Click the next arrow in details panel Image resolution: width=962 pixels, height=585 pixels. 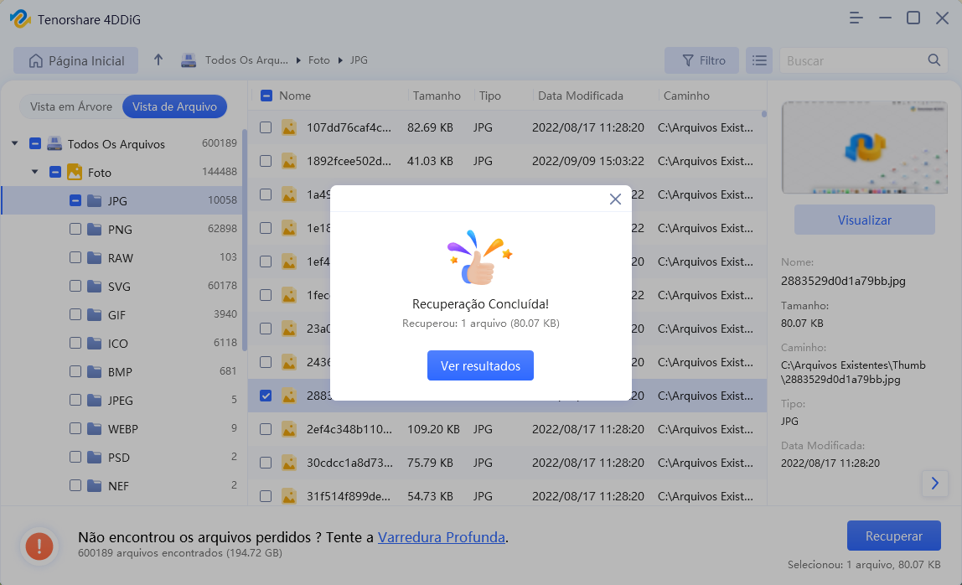click(934, 483)
